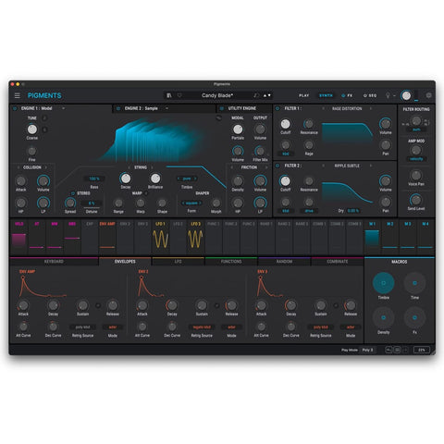
Task: Click the Timbre macro knob
Action: pos(383,283)
